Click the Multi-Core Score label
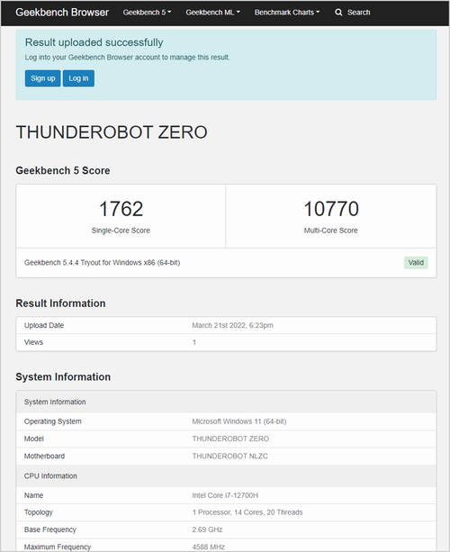This screenshot has width=450, height=552. [330, 231]
